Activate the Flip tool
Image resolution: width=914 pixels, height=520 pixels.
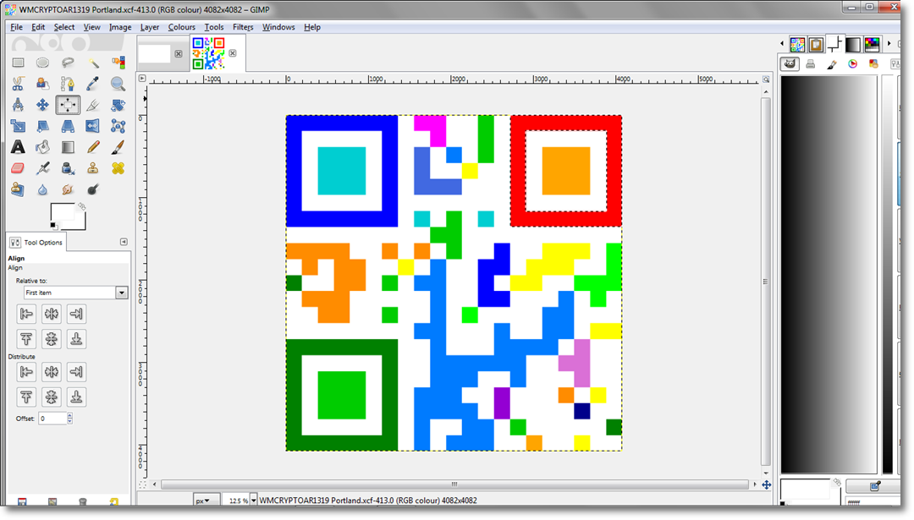pos(93,126)
